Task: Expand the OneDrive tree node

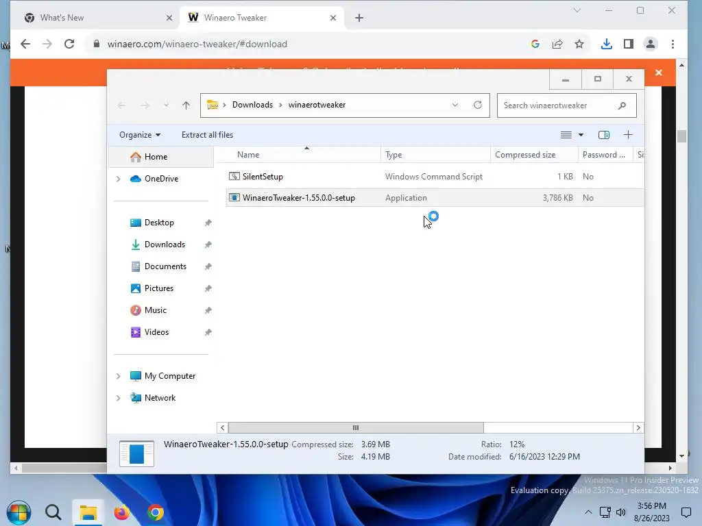Action: 118,179
